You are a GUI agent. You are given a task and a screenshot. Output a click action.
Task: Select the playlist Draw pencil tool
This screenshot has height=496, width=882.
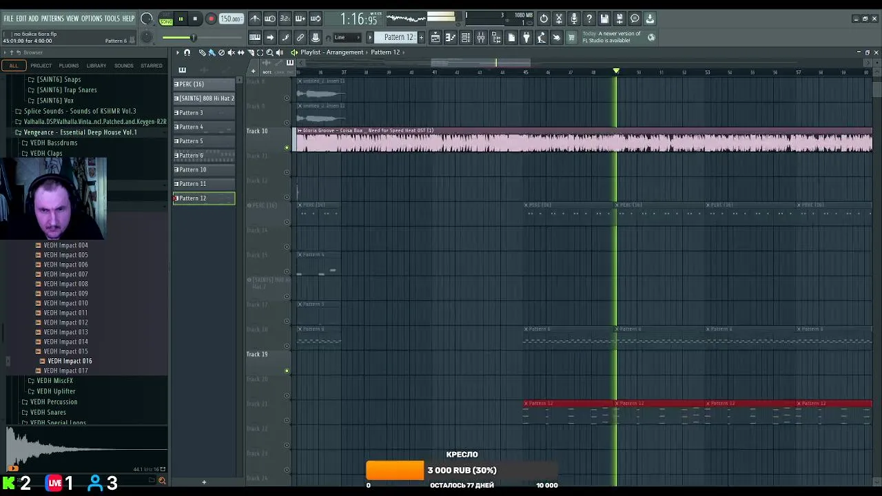(202, 52)
